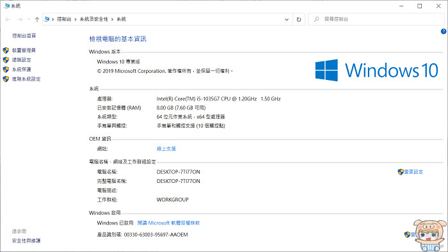This screenshot has height=252, width=448.
Task: Click the shield icon beside 裝置管理員
Action: pos(6,51)
